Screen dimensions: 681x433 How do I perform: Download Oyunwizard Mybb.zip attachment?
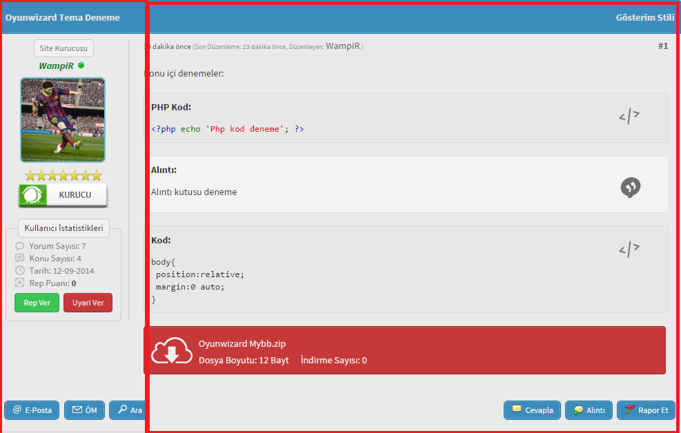(x=242, y=343)
